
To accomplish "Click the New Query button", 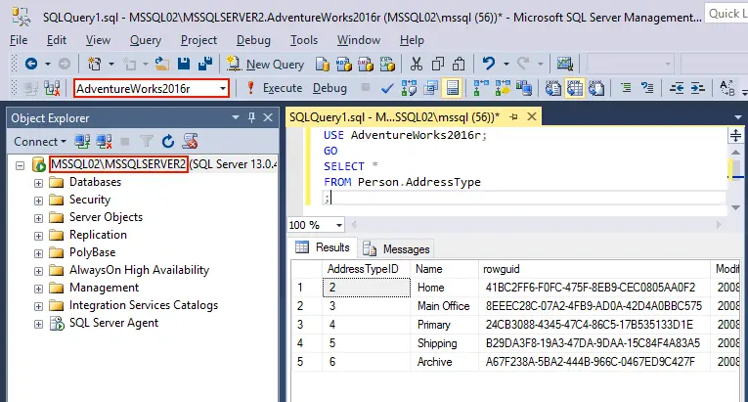I will point(266,64).
